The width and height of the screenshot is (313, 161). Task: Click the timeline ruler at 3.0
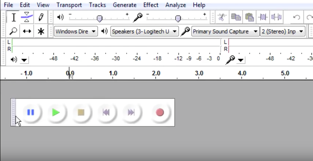pyautogui.click(x=199, y=73)
